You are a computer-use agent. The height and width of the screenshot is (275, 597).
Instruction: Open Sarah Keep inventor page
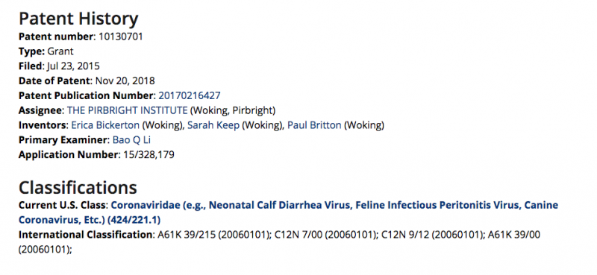[x=213, y=125]
